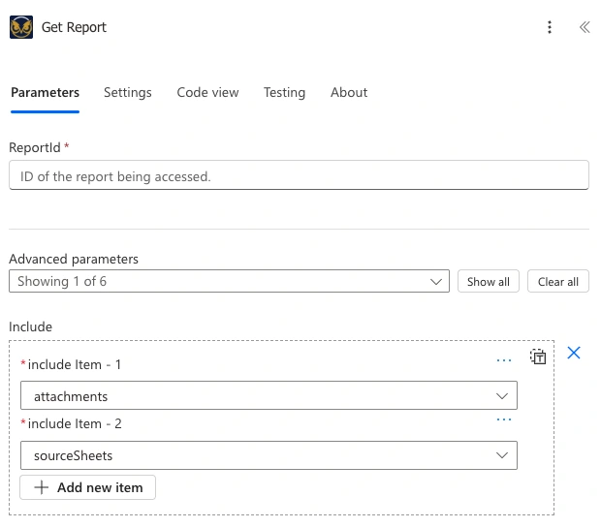Click the include Item - 1 label
Image resolution: width=601 pixels, height=528 pixels.
point(75,364)
